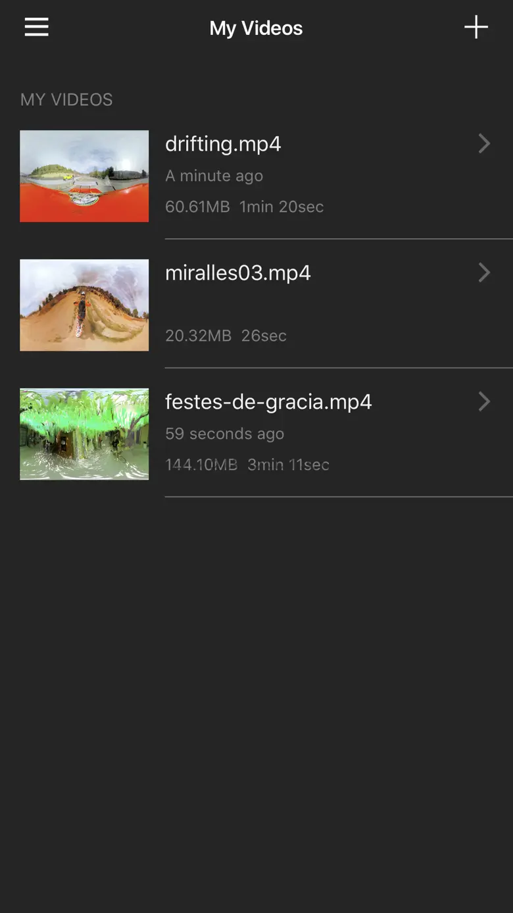Viewport: 513px width, 913px height.
Task: Click the 1min 20sec duration text
Action: 281,207
